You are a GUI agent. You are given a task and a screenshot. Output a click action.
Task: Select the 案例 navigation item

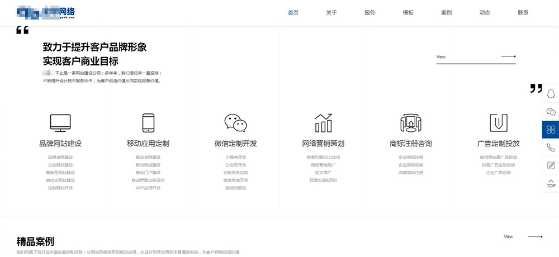(446, 13)
